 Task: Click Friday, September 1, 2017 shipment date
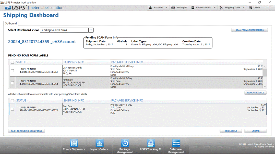(x=99, y=45)
